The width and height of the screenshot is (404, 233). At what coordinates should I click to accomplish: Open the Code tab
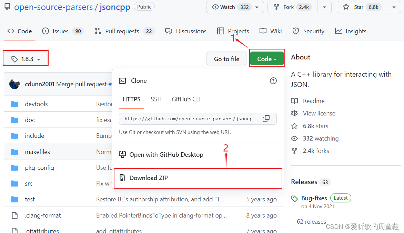tap(20, 31)
